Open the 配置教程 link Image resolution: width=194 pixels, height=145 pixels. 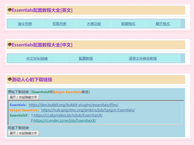coord(86,58)
